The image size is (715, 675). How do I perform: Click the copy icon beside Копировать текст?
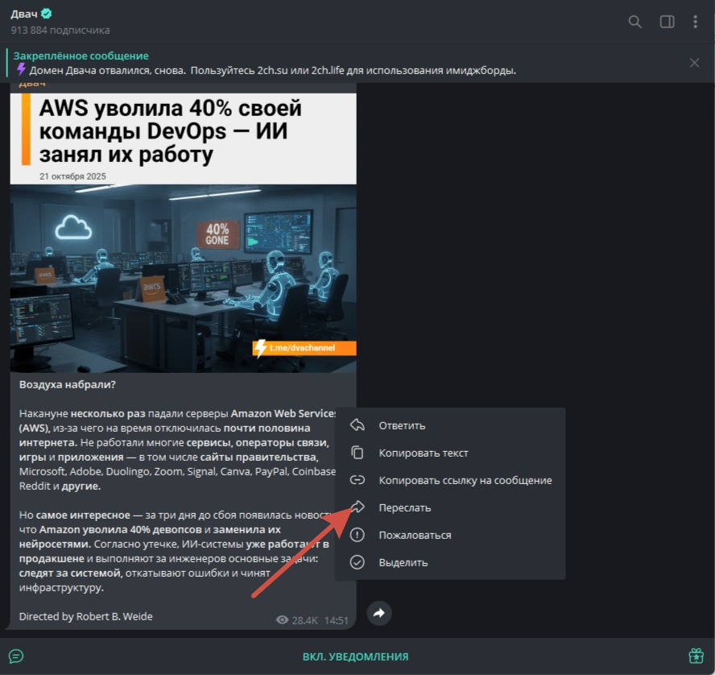tap(357, 453)
